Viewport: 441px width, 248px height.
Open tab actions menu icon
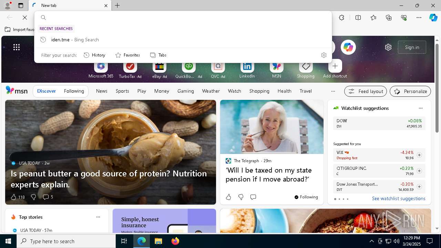21,6
